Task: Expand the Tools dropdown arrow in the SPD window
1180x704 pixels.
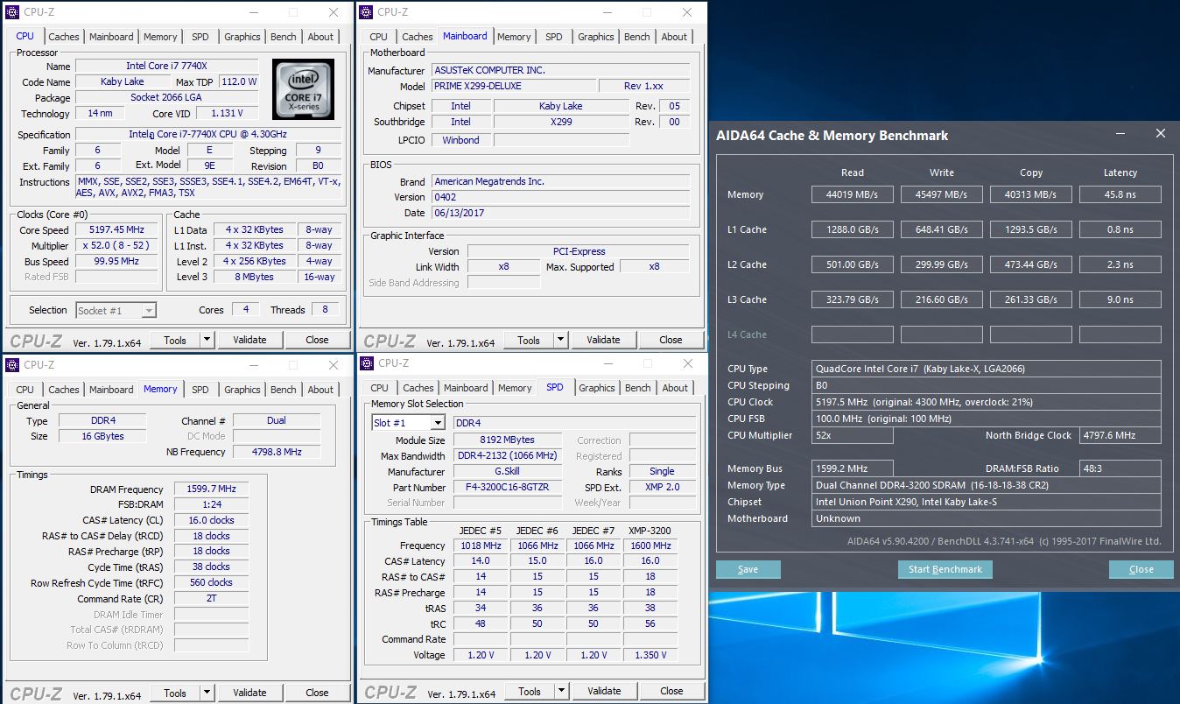Action: [x=561, y=691]
